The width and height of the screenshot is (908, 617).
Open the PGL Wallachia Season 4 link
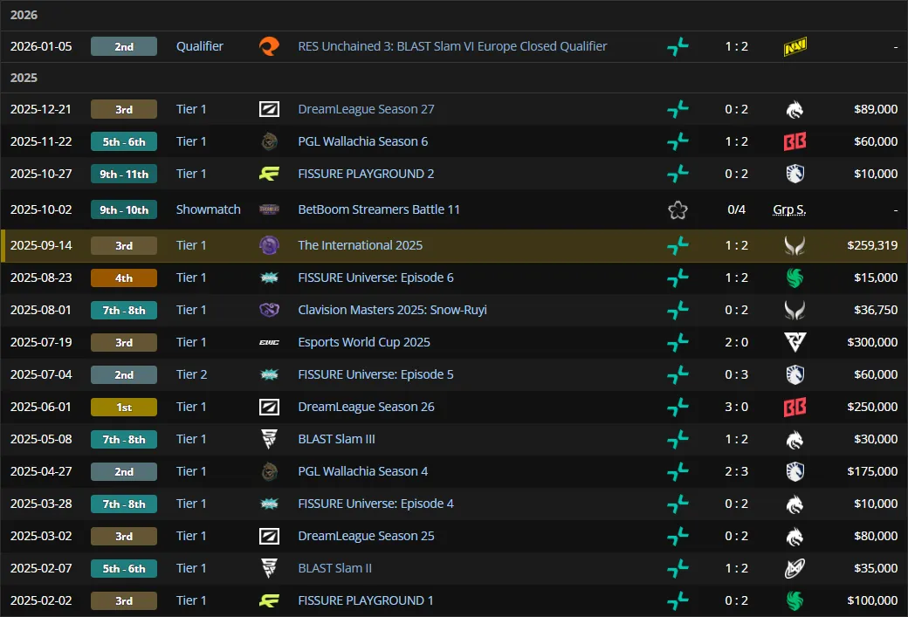click(363, 472)
